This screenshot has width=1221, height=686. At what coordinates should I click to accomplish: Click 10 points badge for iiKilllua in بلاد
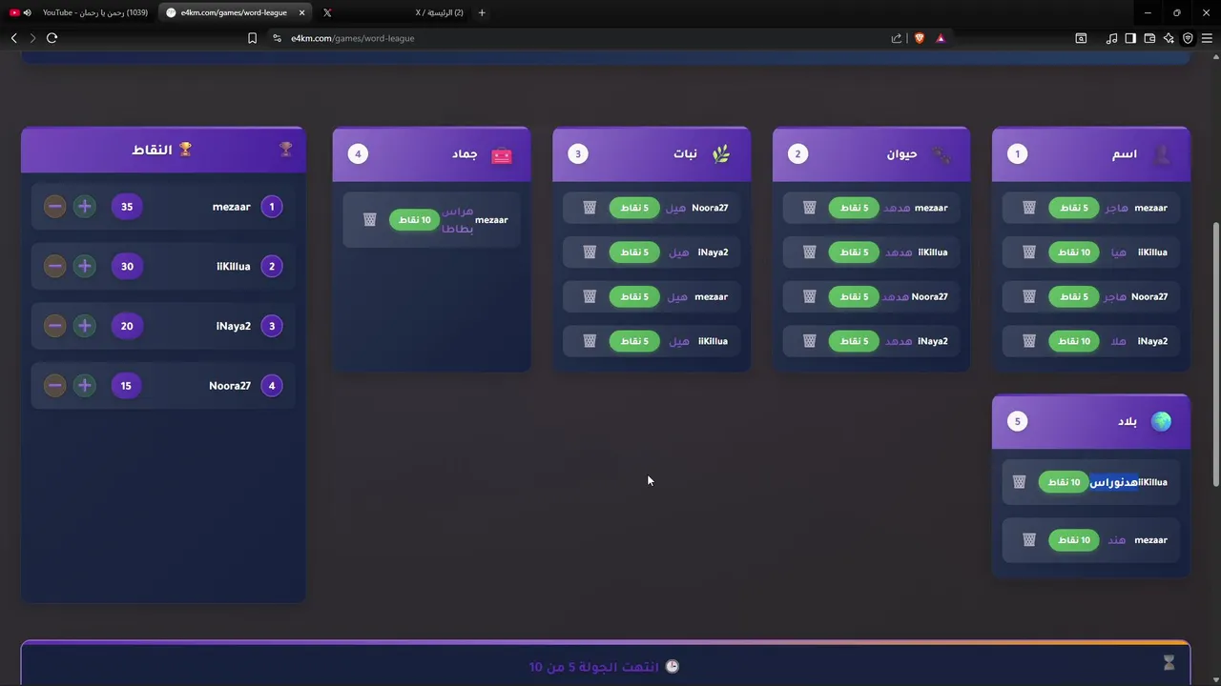pos(1064,482)
